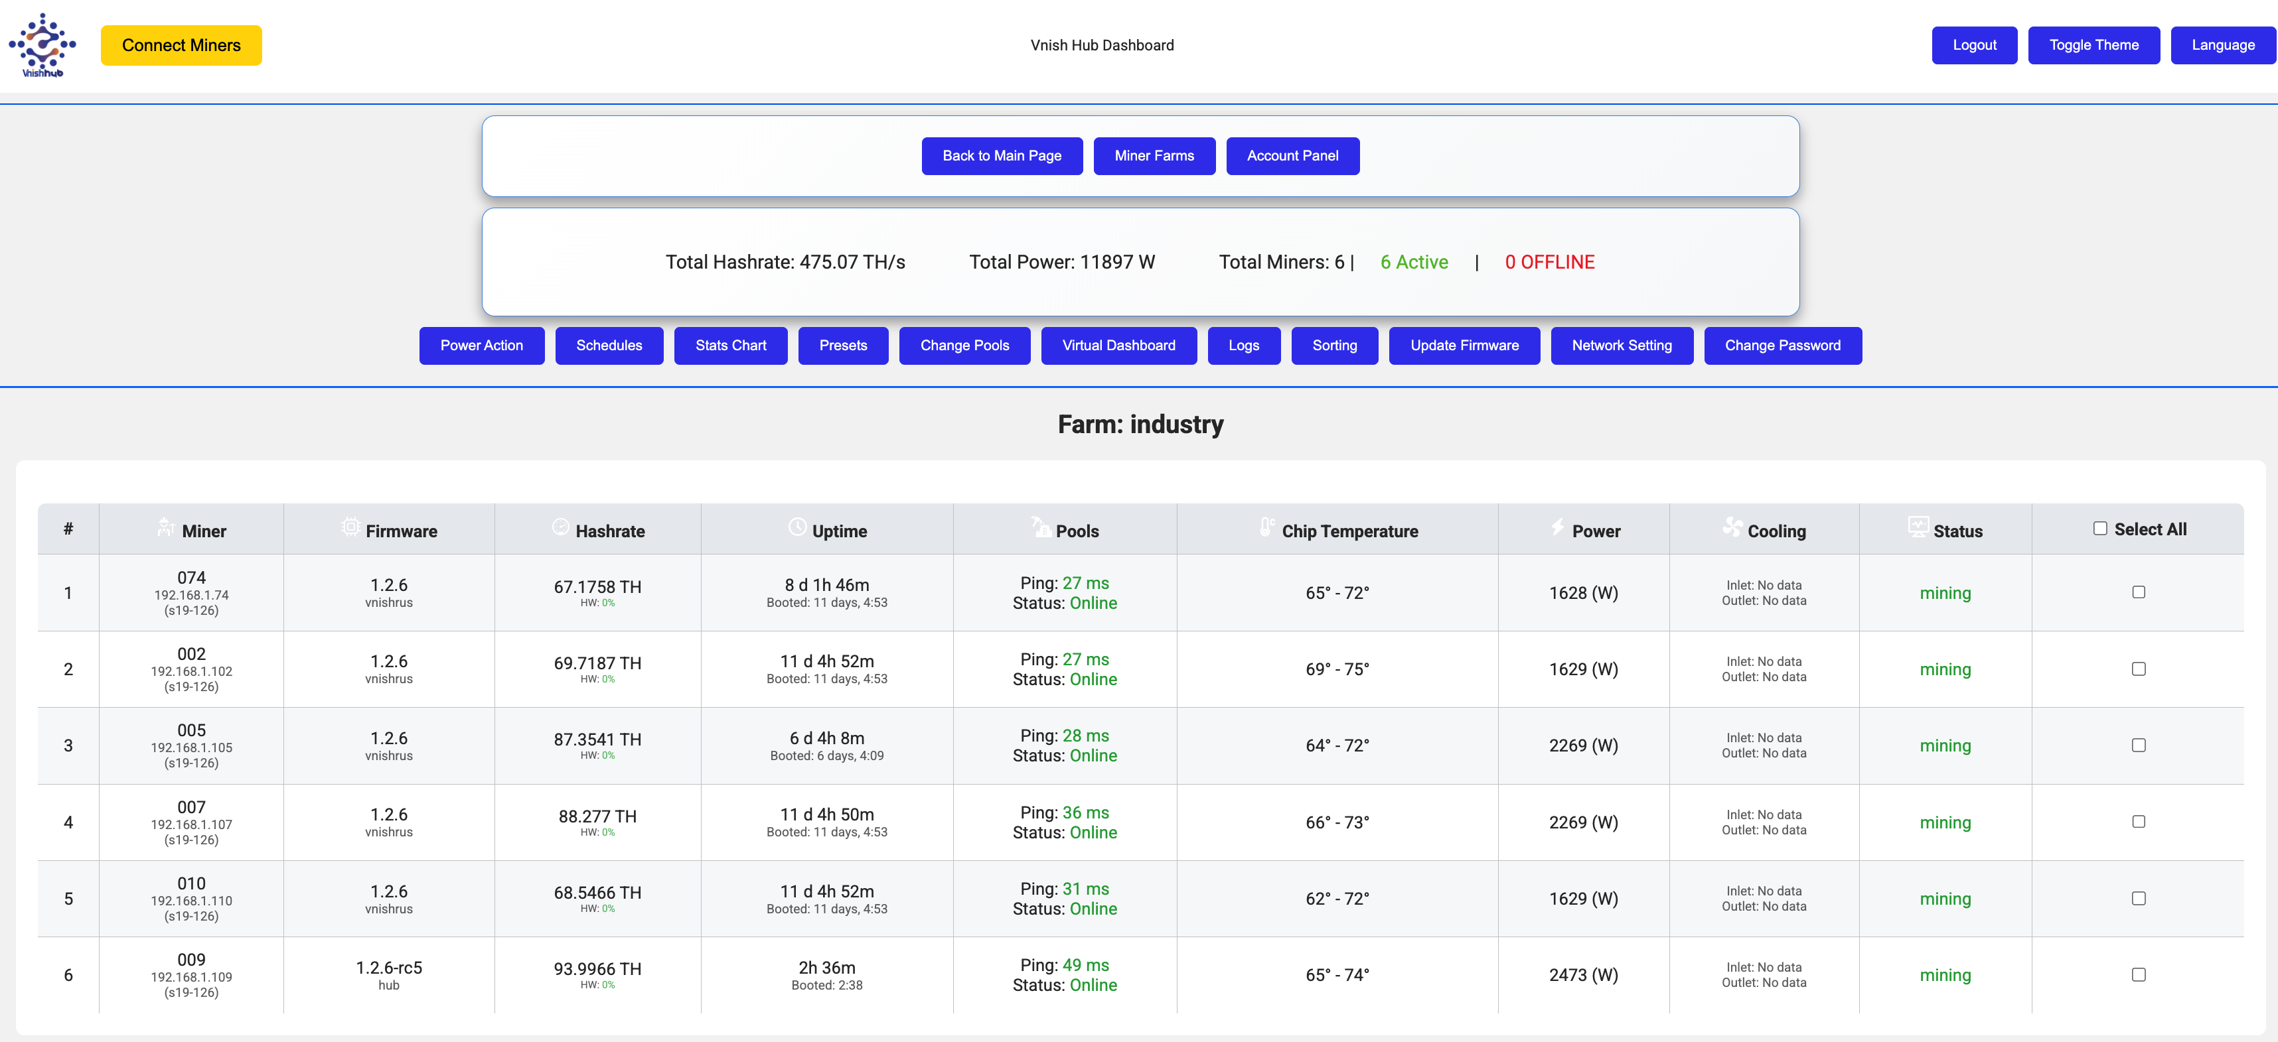Click chip temperature 69° - 75°
This screenshot has height=1042, width=2278.
click(1337, 669)
